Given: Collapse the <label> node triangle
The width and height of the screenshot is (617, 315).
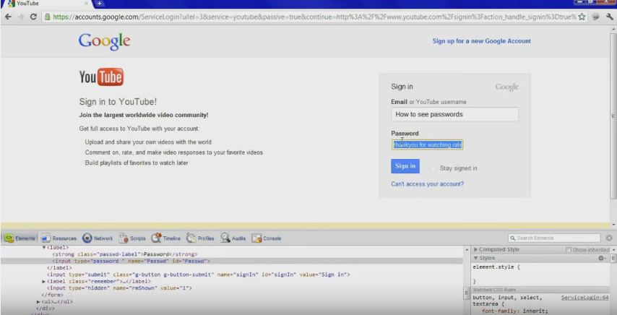Looking at the screenshot, I should pos(44,247).
